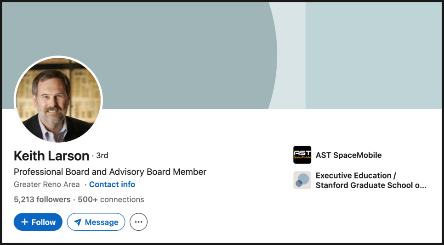Image resolution: width=444 pixels, height=245 pixels.
Task: Send a message via Message button
Action: (x=96, y=222)
